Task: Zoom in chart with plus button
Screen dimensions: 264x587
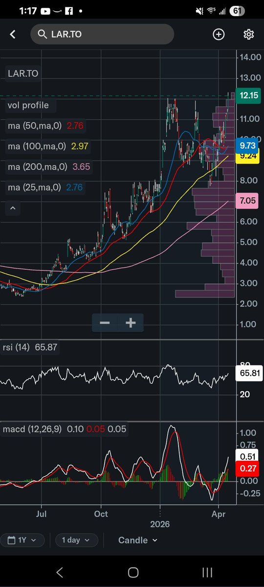Action: tap(131, 323)
